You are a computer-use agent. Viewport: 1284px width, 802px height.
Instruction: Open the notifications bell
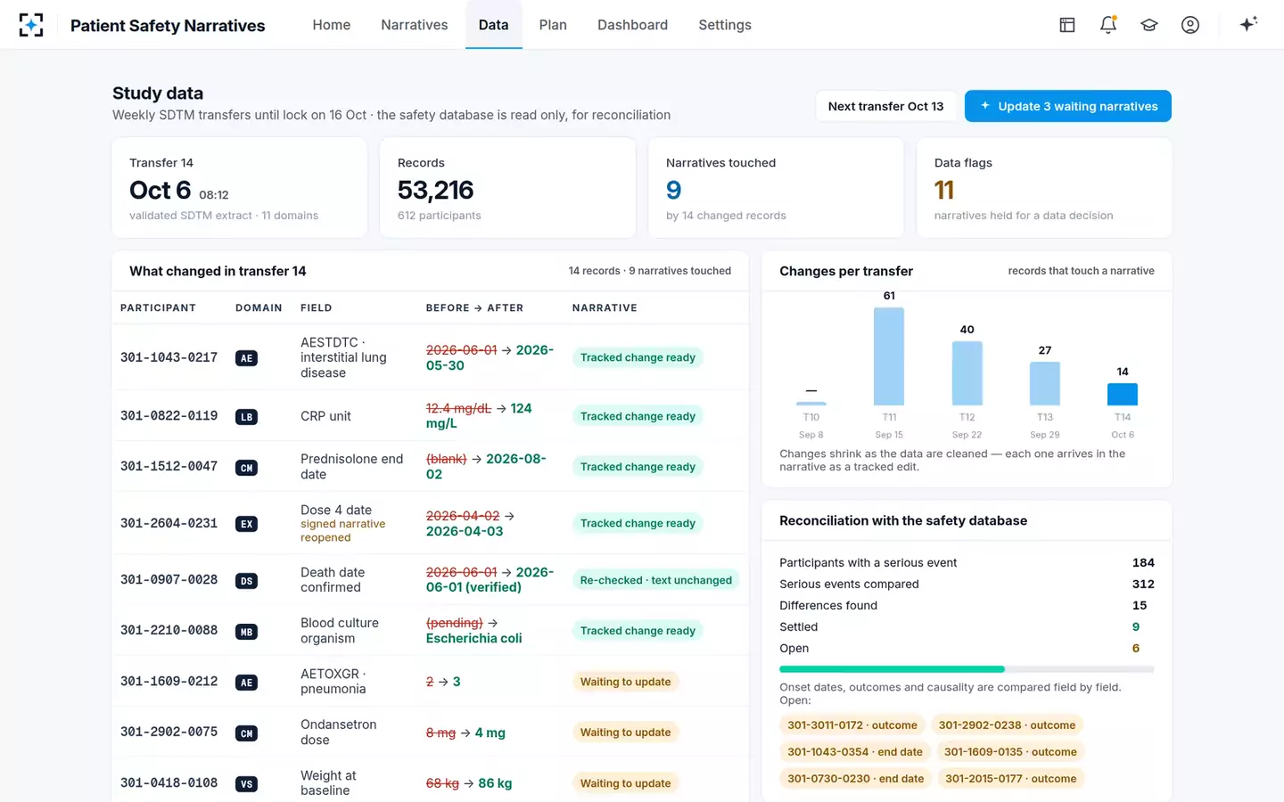click(1108, 25)
